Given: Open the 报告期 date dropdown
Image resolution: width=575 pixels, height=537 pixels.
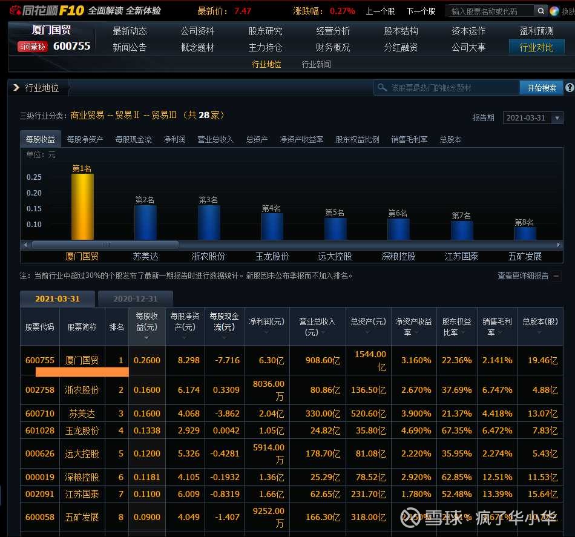Looking at the screenshot, I should pos(533,117).
